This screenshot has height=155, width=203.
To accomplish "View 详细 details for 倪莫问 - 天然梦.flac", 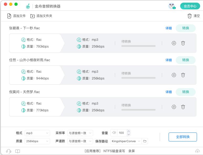I will (x=169, y=92).
